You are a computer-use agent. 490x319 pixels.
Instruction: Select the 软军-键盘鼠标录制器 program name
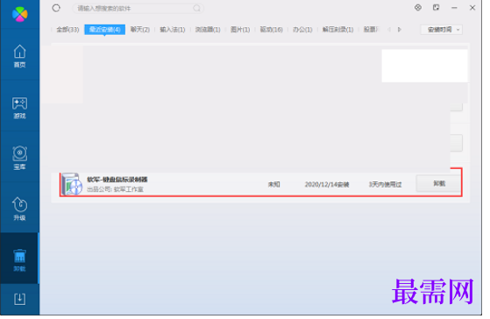click(x=117, y=180)
